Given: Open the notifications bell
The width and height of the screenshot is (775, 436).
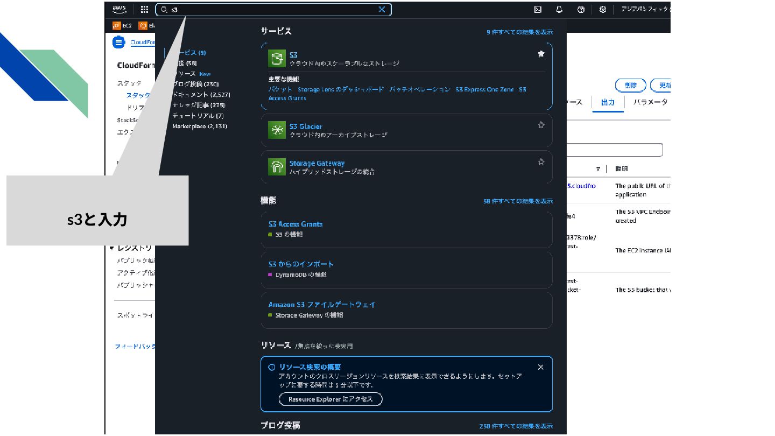Looking at the screenshot, I should 559,9.
